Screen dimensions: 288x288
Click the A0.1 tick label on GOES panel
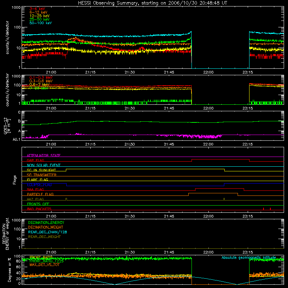click(x=17, y=139)
